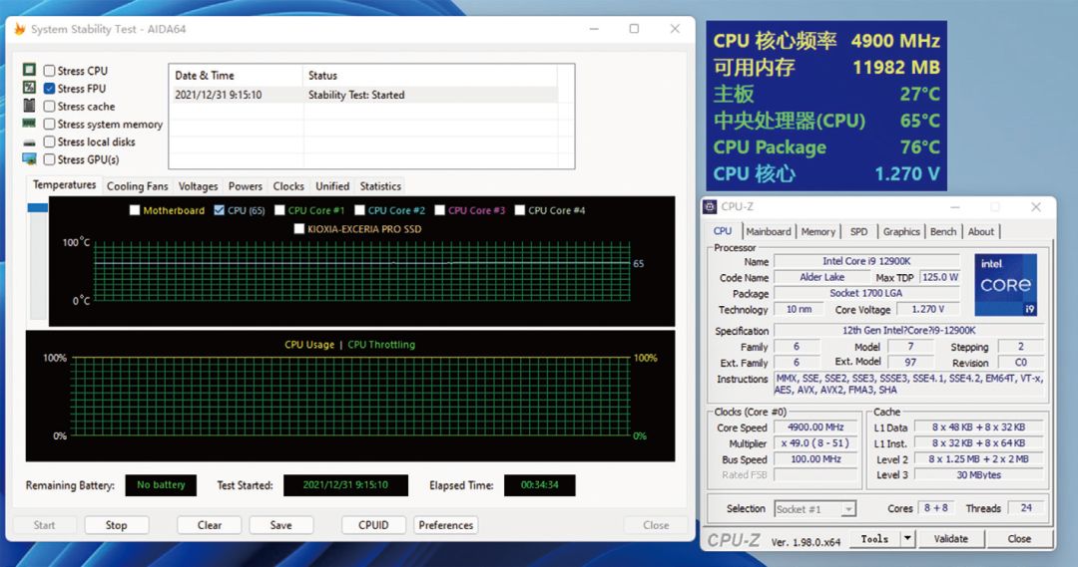Enable the Stress GPU(s) checkbox
This screenshot has height=567, width=1078.
point(50,160)
